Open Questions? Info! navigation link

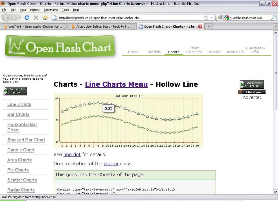click(x=255, y=50)
